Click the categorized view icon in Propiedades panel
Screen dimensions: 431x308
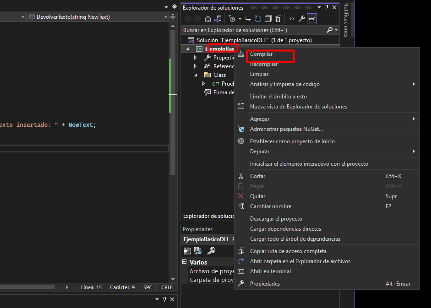[187, 251]
